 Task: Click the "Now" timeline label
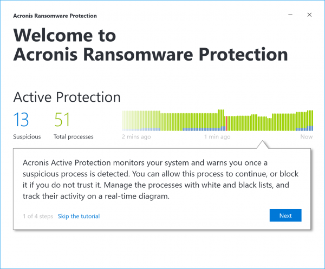pos(307,137)
